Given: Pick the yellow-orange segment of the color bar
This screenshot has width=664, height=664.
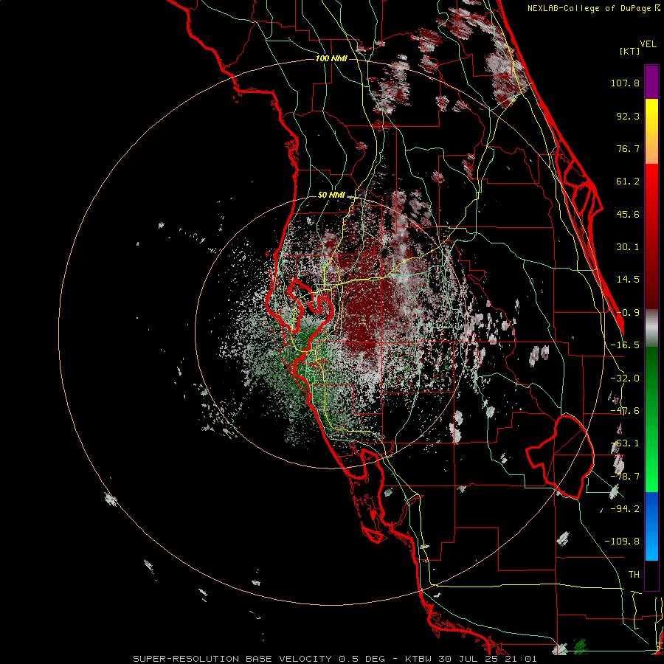Looking at the screenshot, I should click(x=651, y=131).
